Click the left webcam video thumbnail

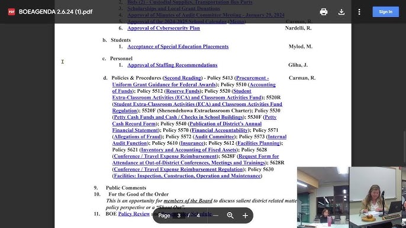point(323,197)
